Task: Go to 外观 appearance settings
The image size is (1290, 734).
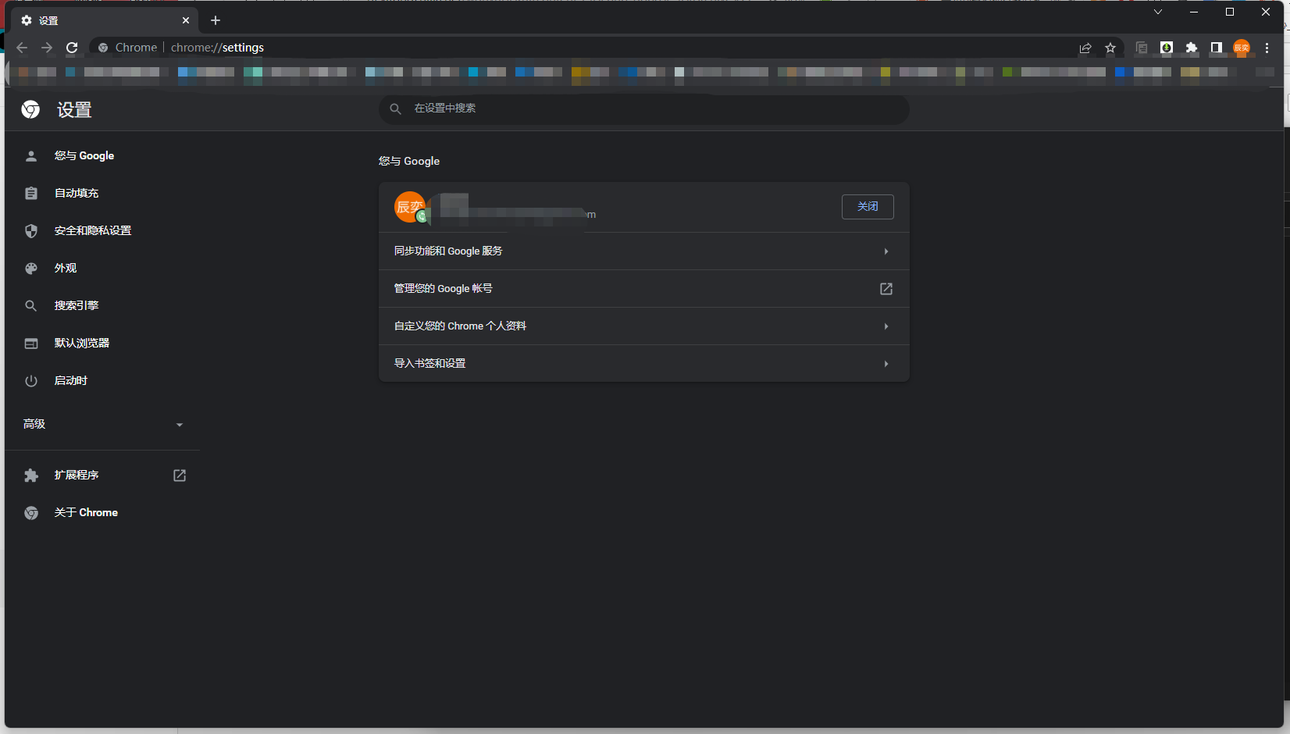Action: coord(66,268)
